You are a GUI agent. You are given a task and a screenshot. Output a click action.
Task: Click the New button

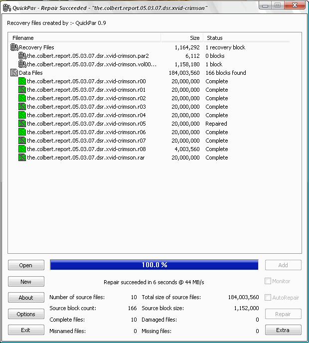[x=26, y=282]
